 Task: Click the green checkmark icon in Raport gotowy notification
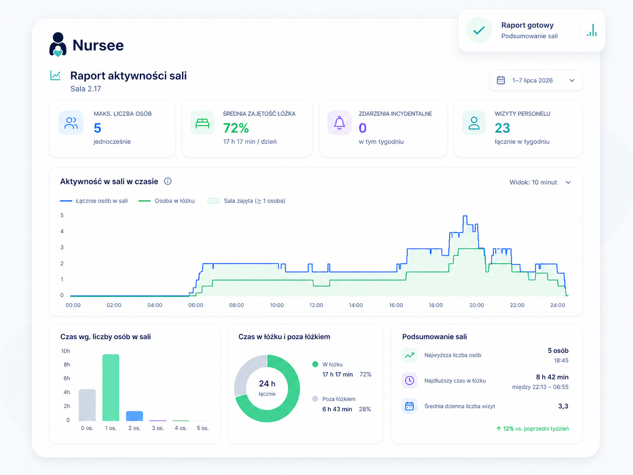(479, 30)
